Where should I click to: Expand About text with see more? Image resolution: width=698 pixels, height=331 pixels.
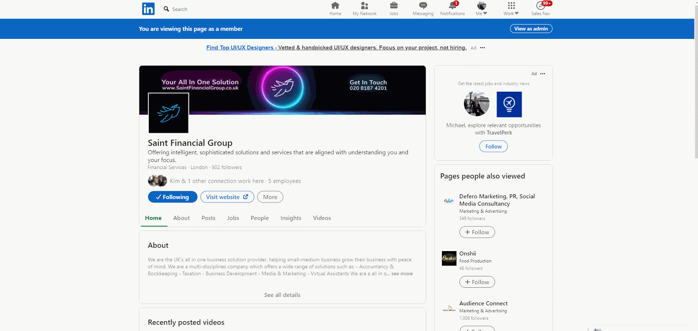pyautogui.click(x=402, y=274)
